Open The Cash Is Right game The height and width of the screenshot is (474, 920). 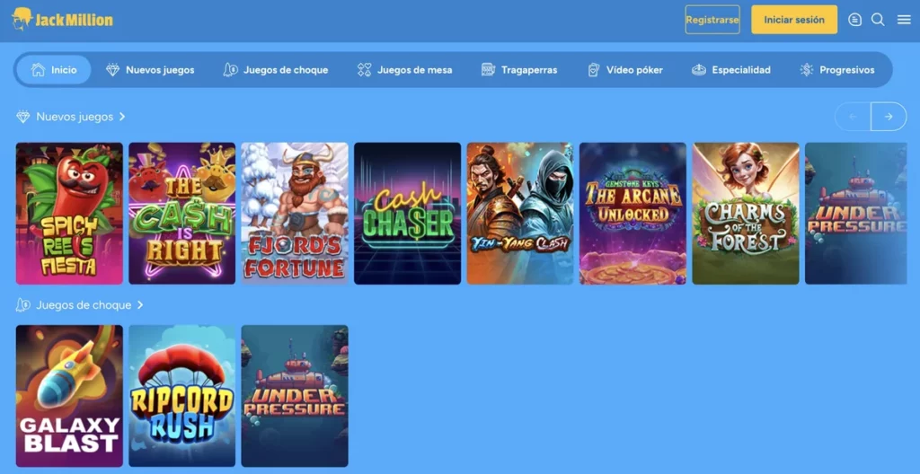pyautogui.click(x=181, y=214)
